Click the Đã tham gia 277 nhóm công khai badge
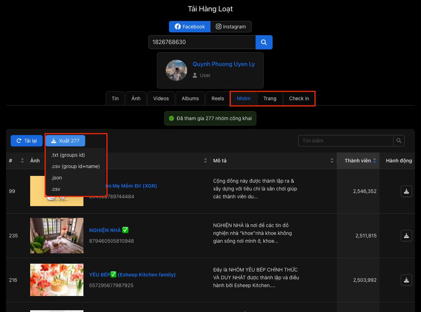421x312 pixels. coord(210,118)
